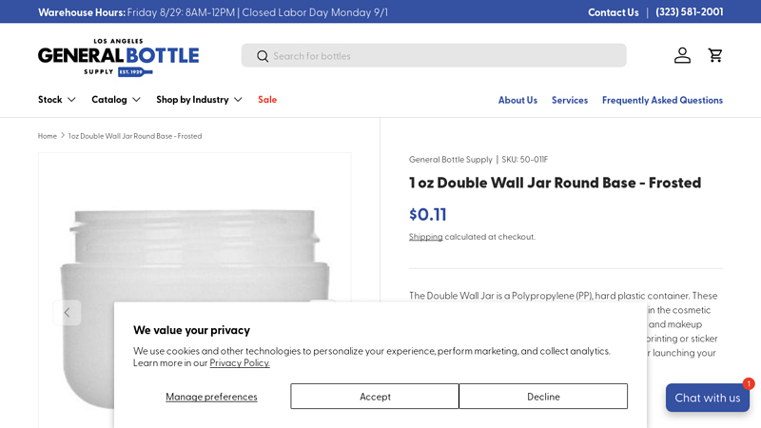This screenshot has height=428, width=761.
Task: Click the search magnifier icon
Action: (x=263, y=56)
